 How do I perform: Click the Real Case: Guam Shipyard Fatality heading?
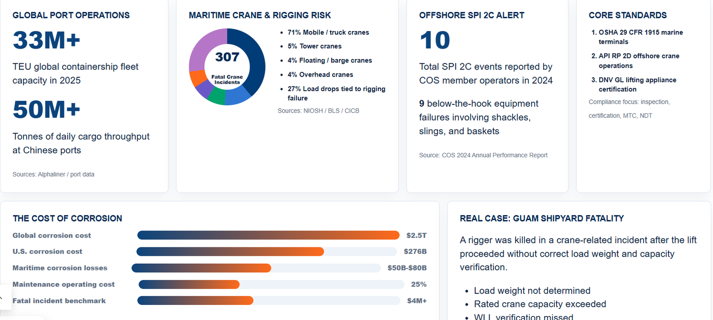click(x=541, y=218)
